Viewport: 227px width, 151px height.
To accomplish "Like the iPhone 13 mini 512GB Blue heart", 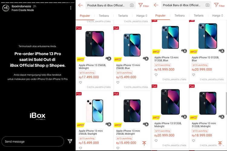I will click(156, 75).
